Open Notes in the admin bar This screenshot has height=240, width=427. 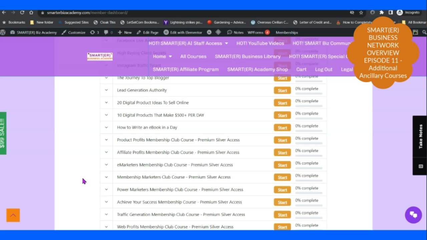tap(235, 32)
